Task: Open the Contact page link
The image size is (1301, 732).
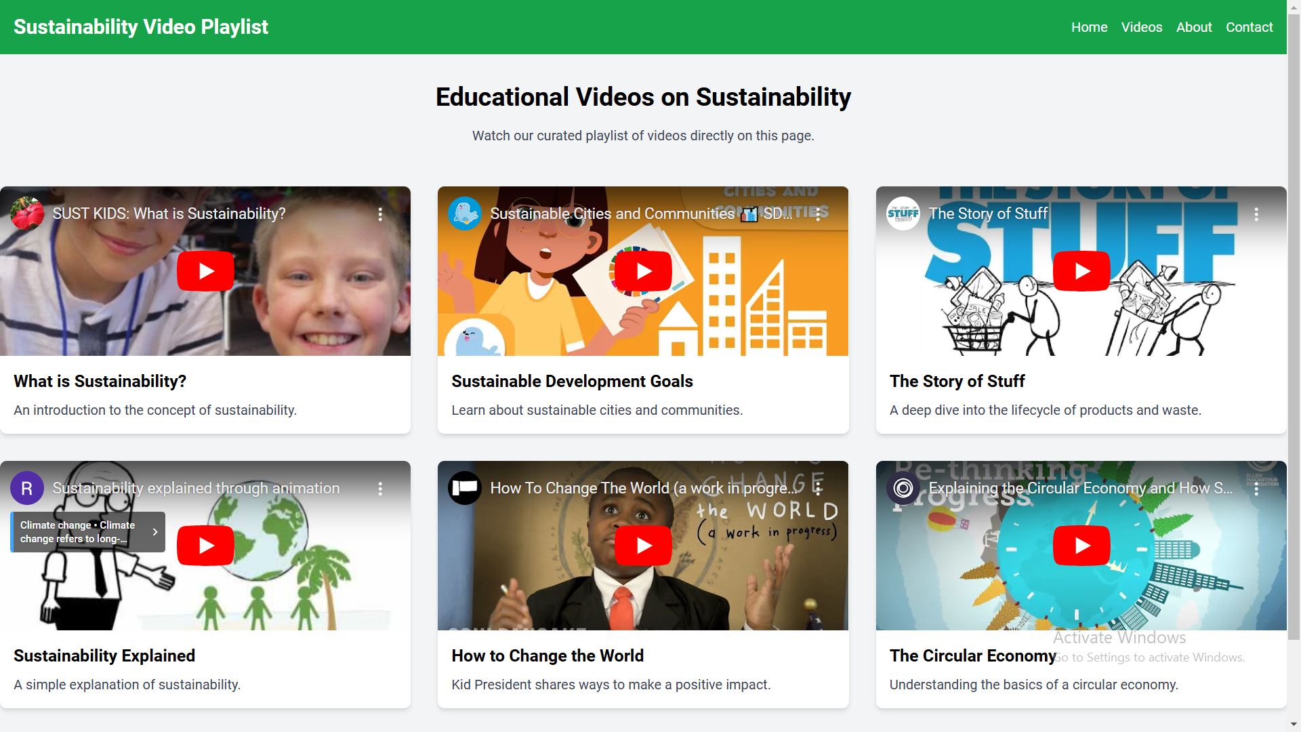Action: 1249,27
